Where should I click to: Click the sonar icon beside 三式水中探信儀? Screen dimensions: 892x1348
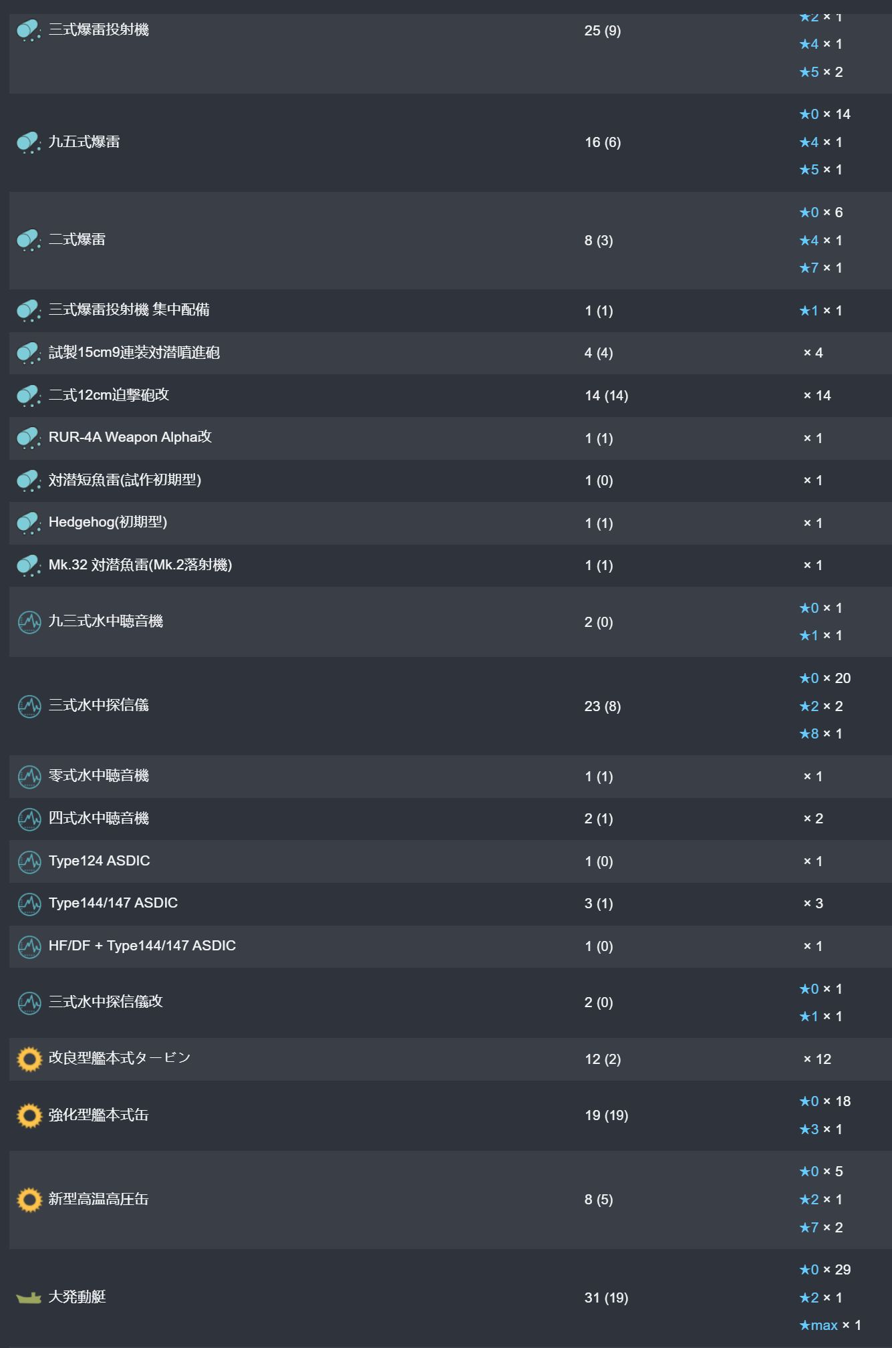tap(29, 706)
